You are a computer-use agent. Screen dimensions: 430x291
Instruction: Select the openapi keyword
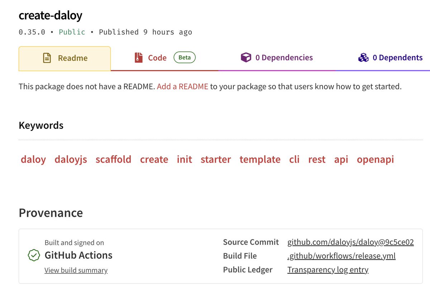(x=375, y=159)
